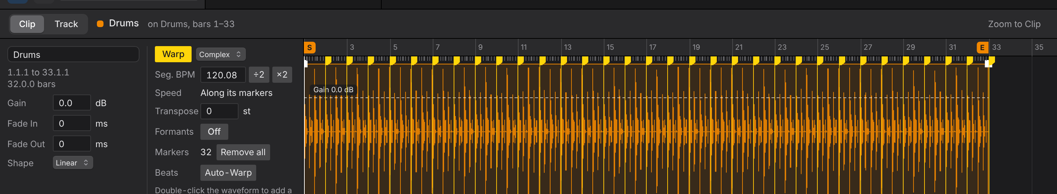Toggle Formants Off button
This screenshot has height=194, width=1057.
214,131
